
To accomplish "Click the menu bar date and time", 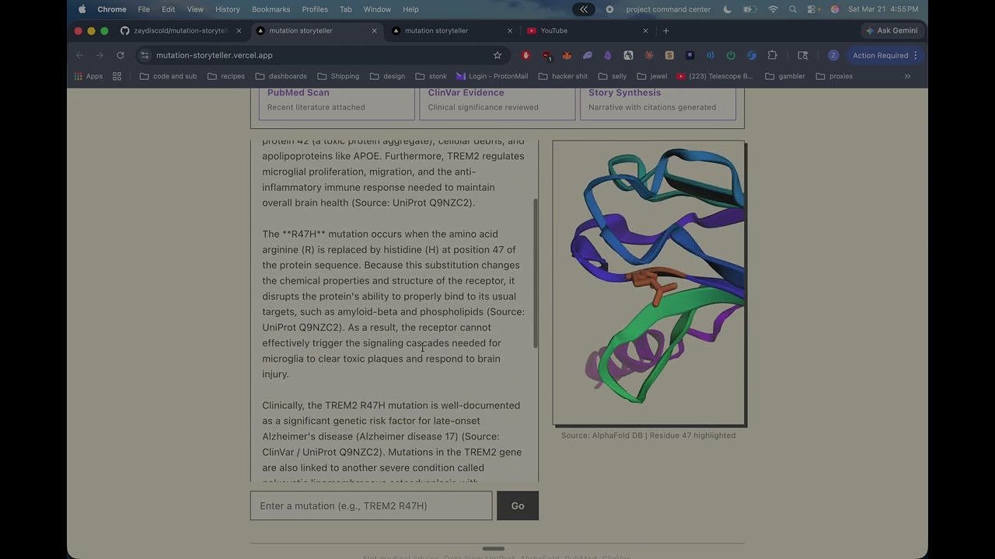I will click(883, 9).
